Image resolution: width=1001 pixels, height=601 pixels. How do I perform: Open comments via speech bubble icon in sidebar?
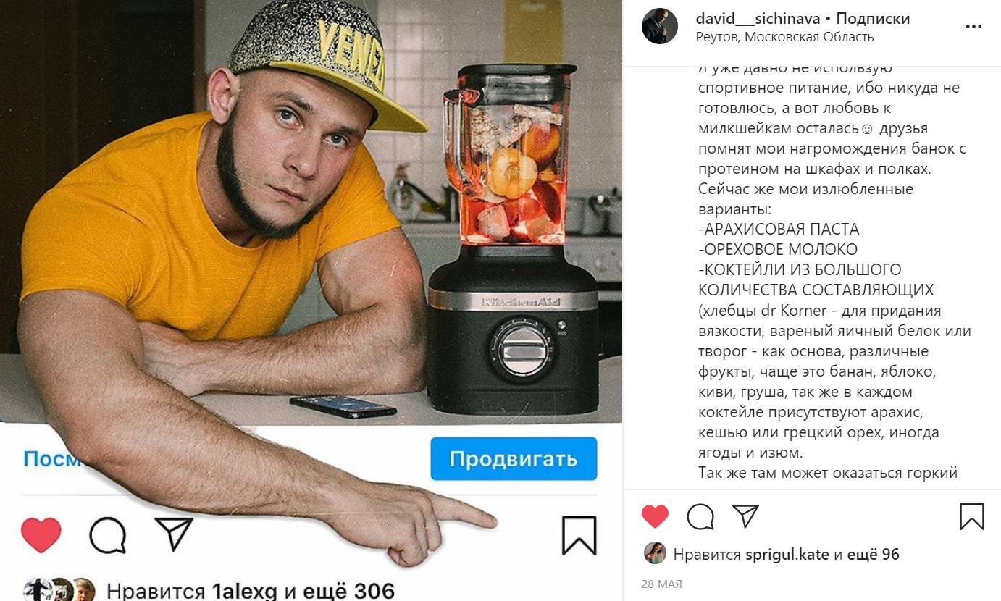click(x=700, y=516)
